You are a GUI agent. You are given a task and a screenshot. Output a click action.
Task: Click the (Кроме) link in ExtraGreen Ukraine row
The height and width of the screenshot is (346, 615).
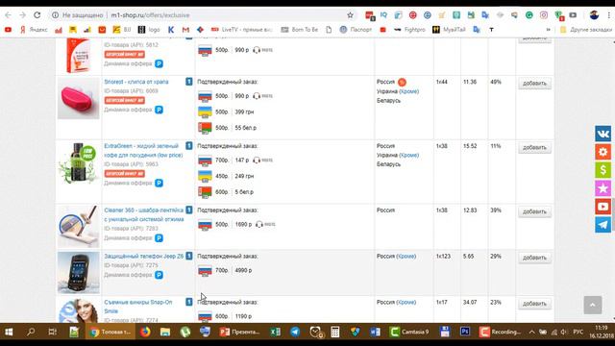tap(408, 155)
